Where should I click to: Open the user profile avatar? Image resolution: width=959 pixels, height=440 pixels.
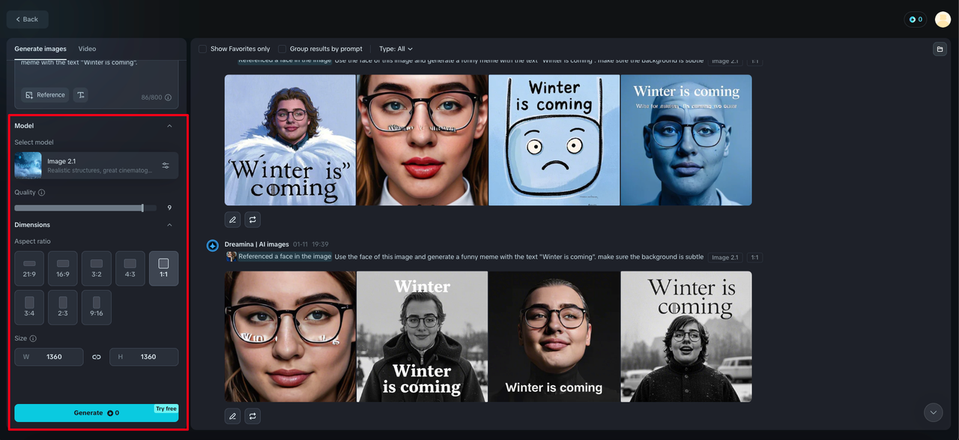[x=943, y=19]
